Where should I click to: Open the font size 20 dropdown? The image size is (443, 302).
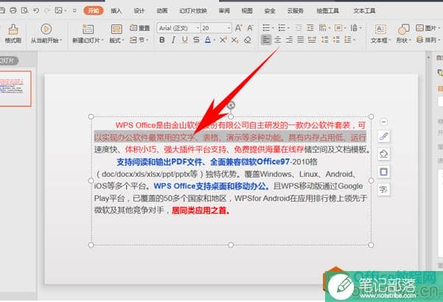[229, 28]
